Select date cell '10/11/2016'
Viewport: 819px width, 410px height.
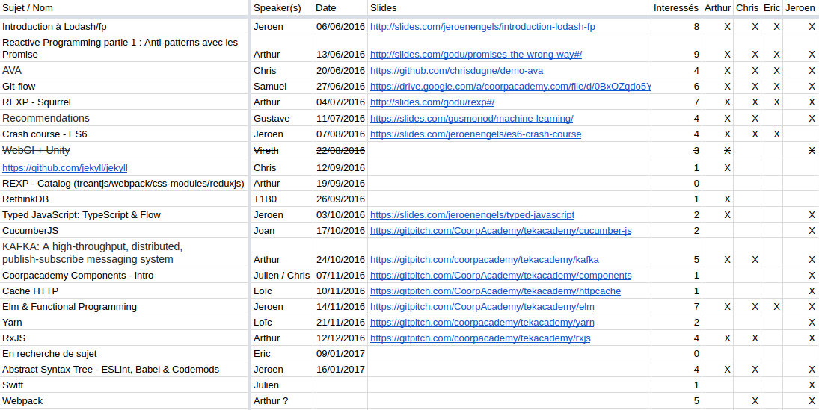340,291
